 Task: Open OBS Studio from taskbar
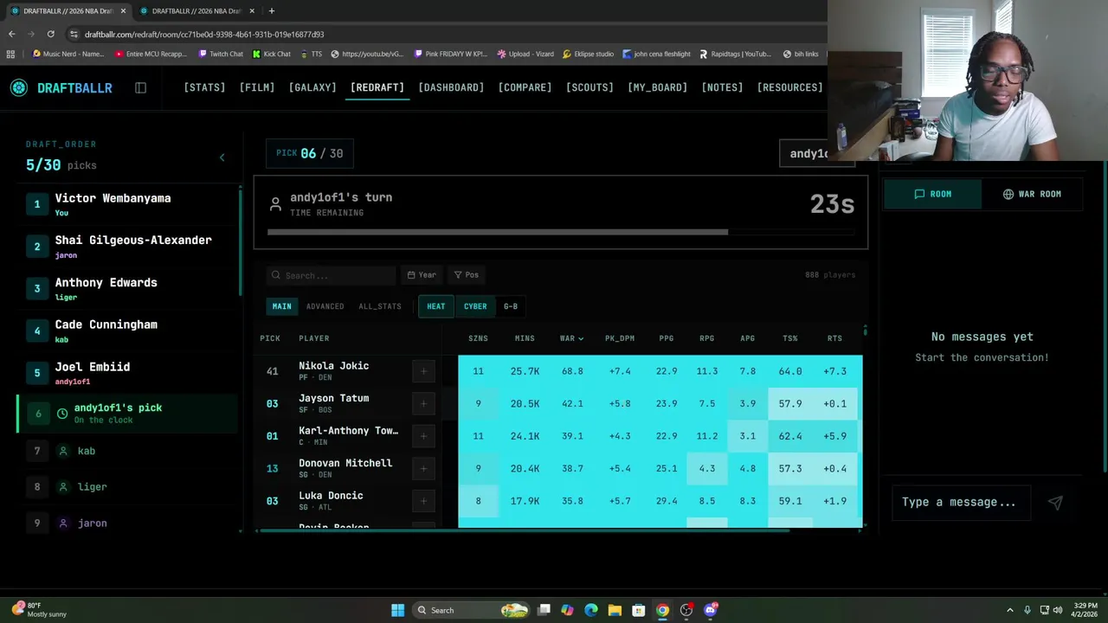[686, 610]
